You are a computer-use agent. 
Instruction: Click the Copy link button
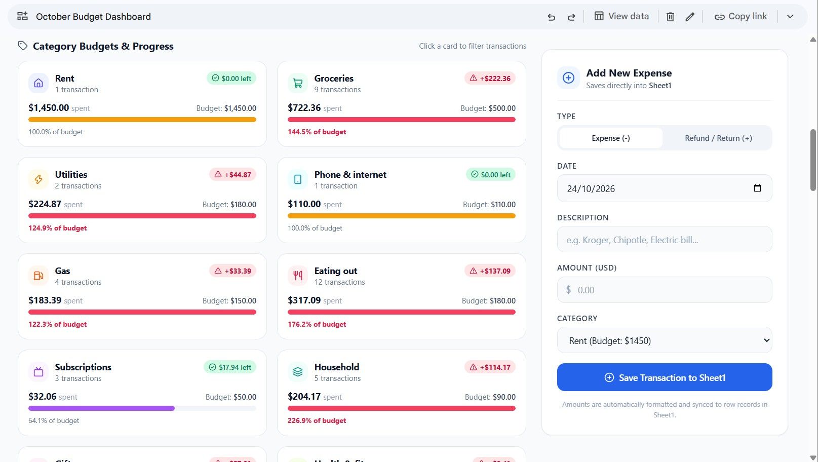741,16
